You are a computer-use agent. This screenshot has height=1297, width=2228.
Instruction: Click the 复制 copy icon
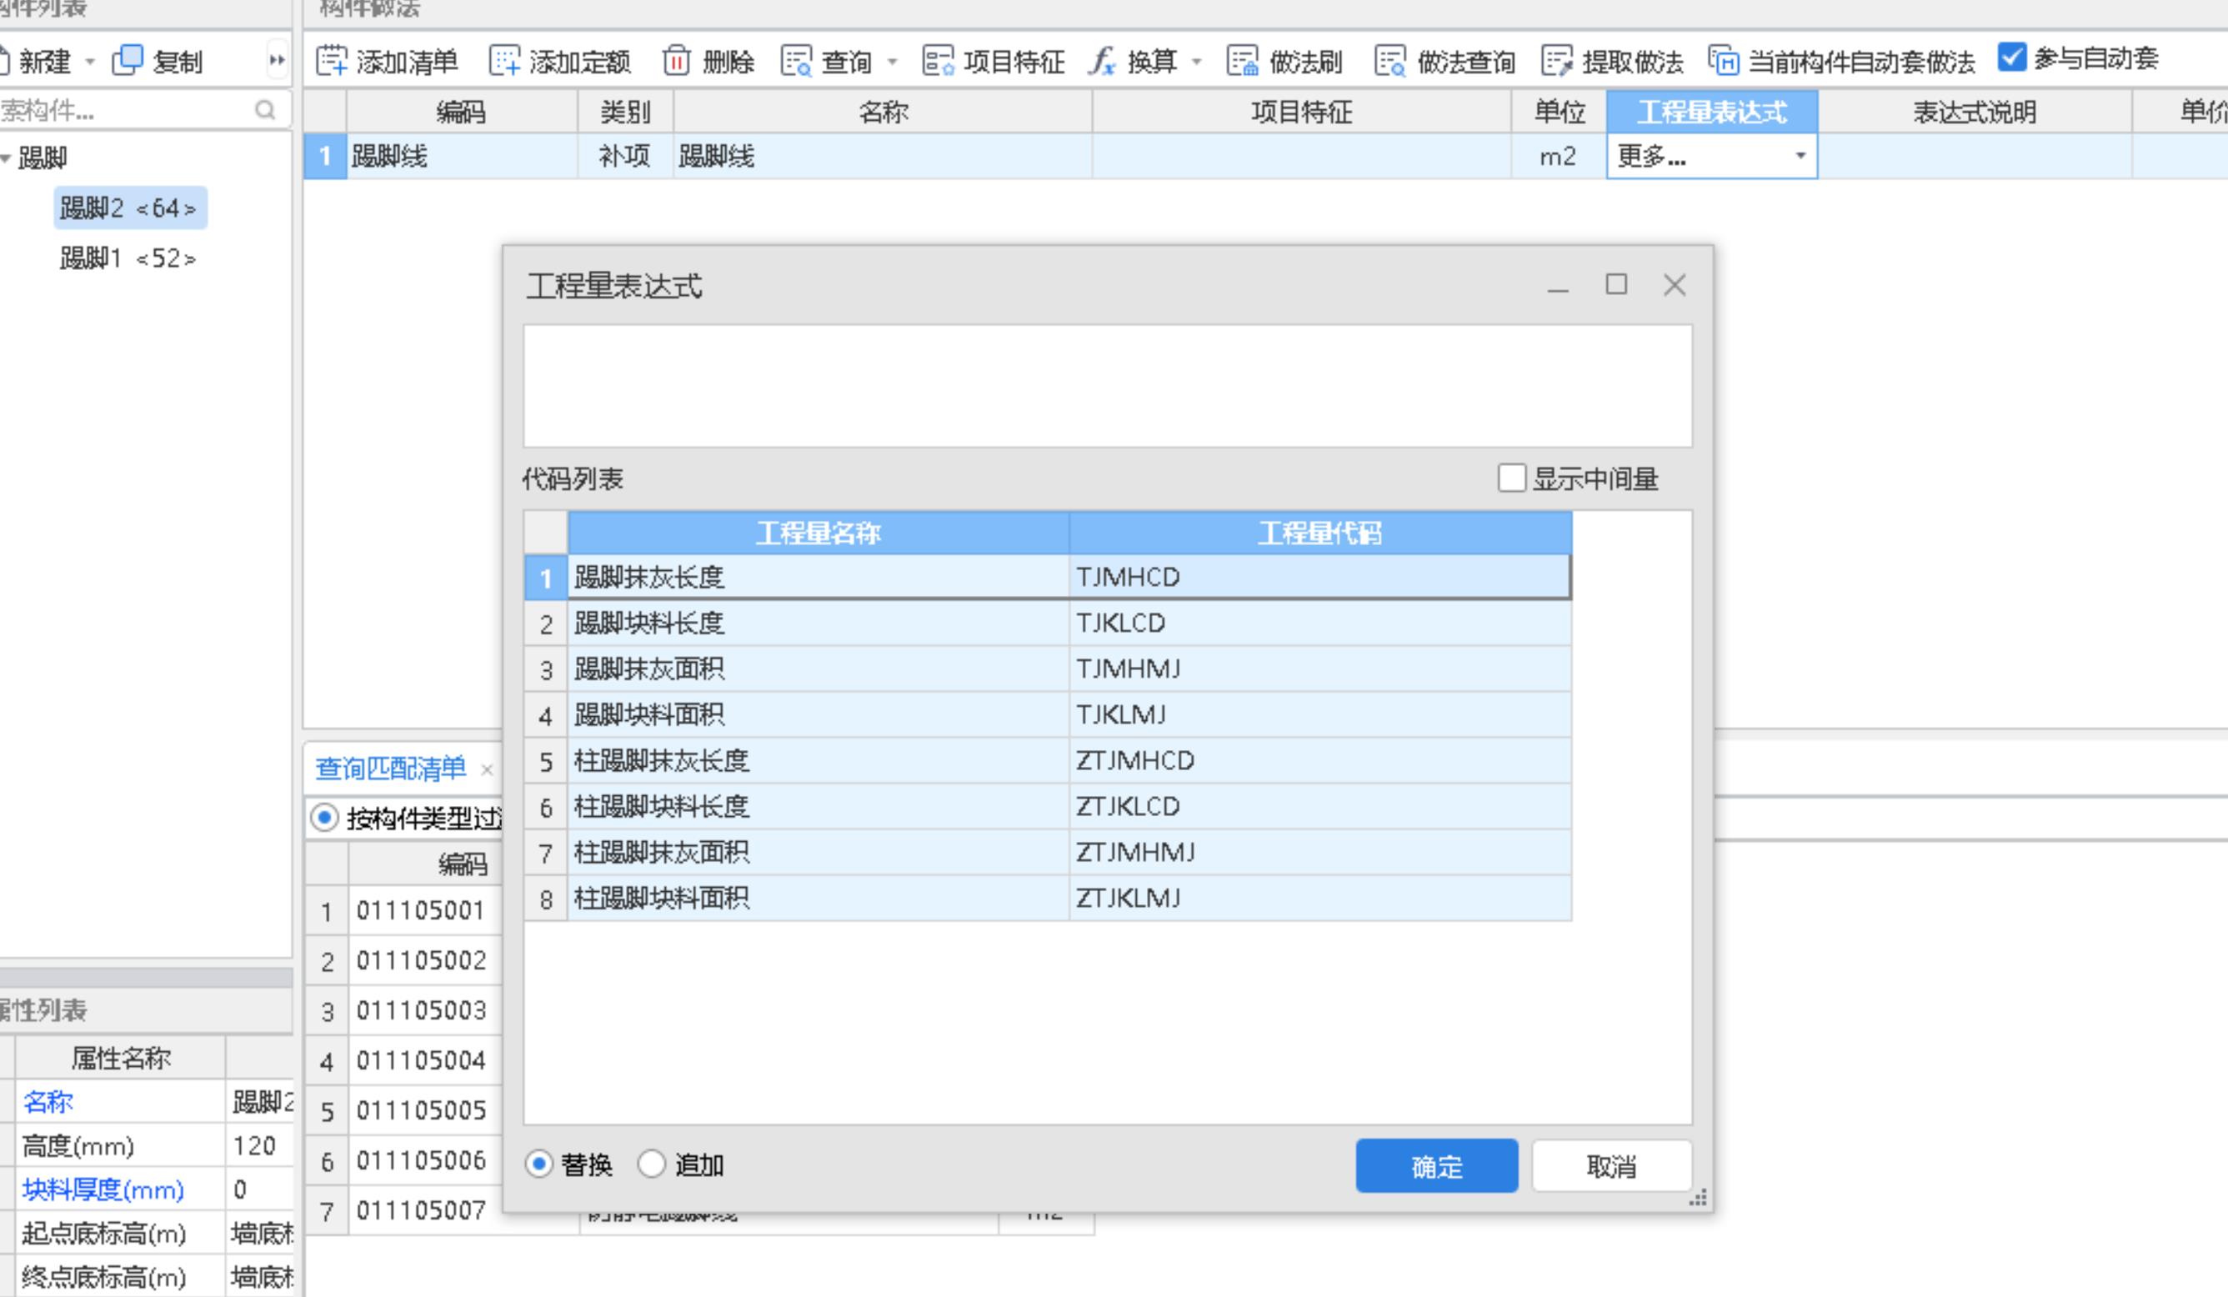point(128,60)
